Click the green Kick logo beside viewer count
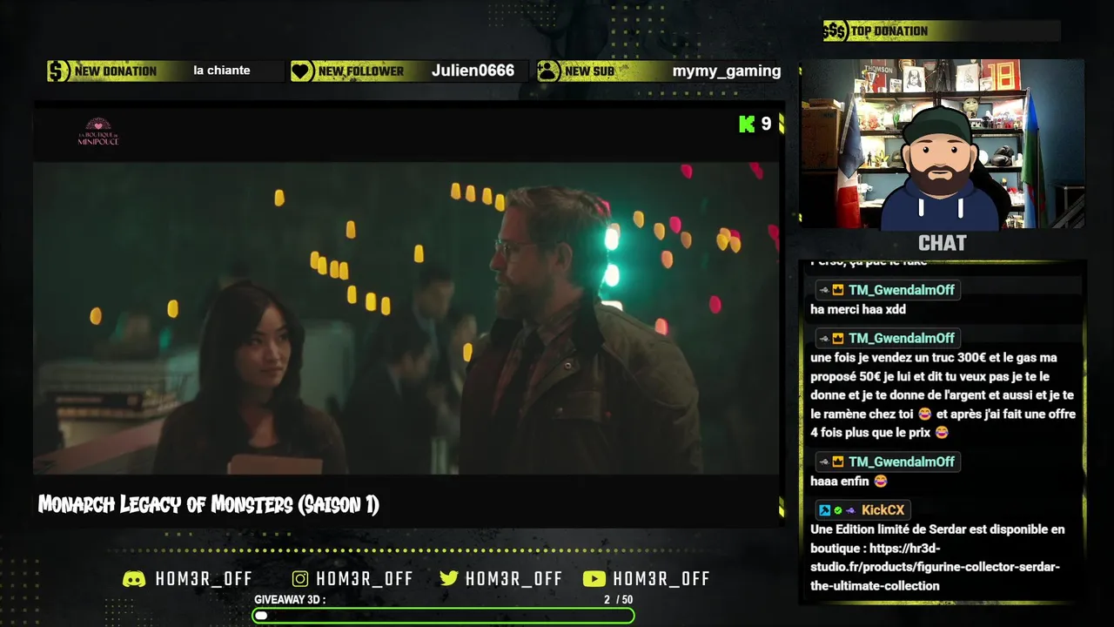The image size is (1114, 627). [x=747, y=125]
